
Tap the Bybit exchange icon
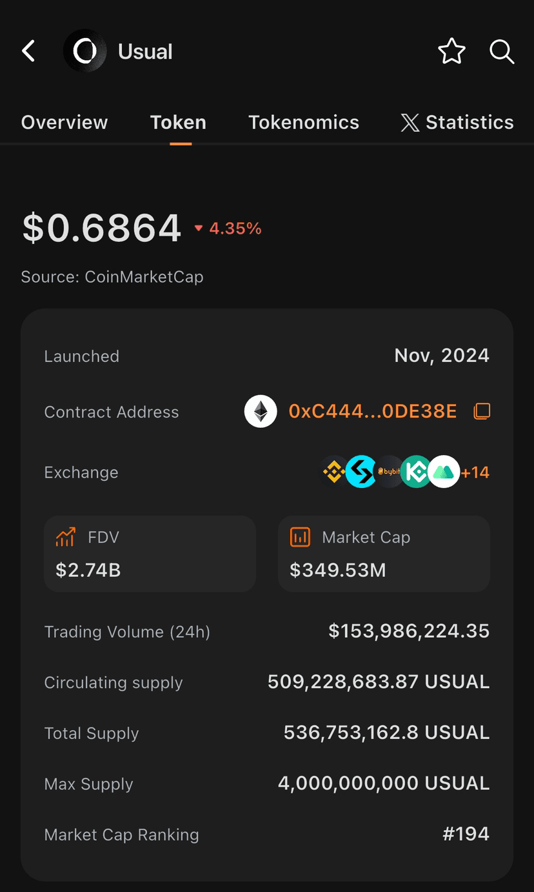click(388, 472)
